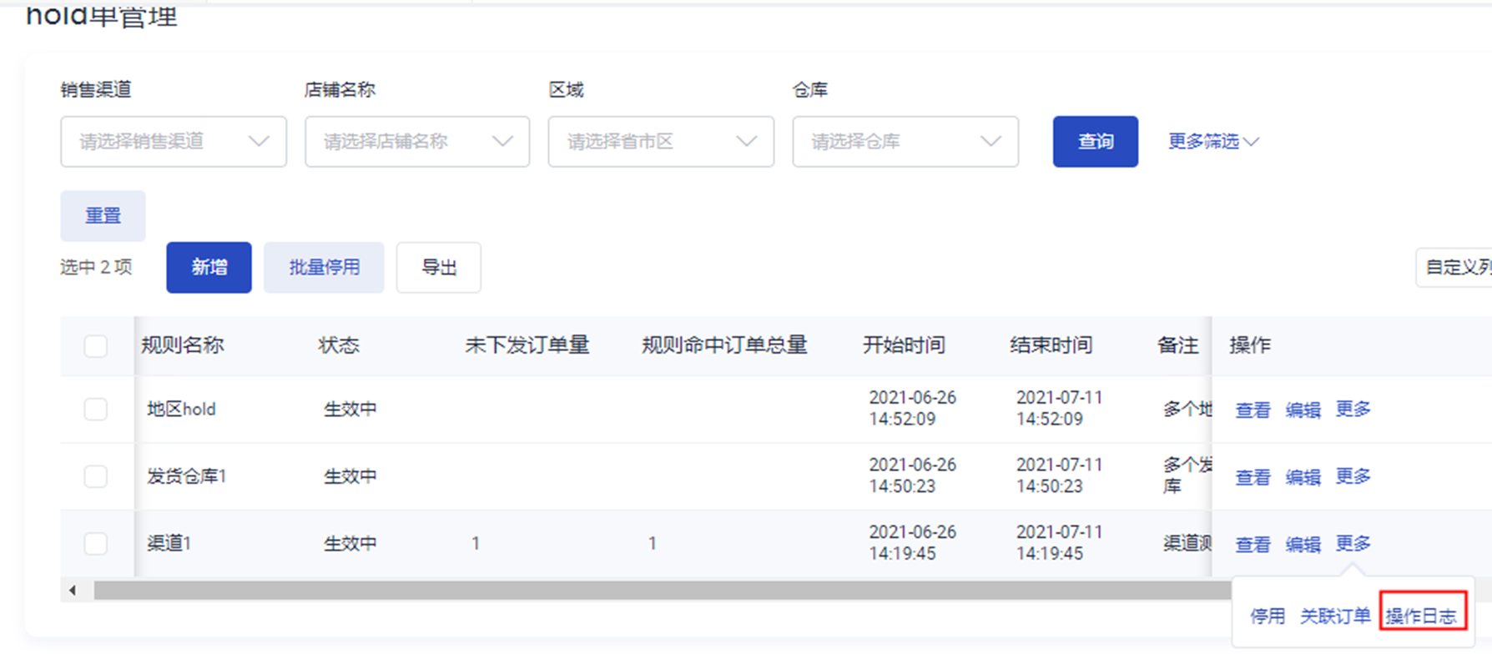Viewport: 1492px width, 654px height.
Task: Check the 地区hold row checkbox
Action: (96, 409)
